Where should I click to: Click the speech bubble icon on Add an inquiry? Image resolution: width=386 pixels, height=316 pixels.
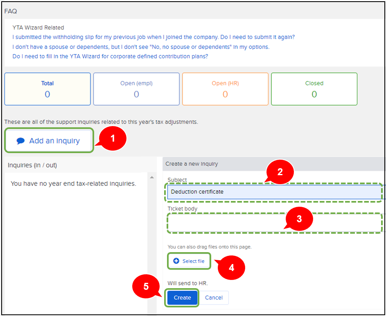[20, 141]
